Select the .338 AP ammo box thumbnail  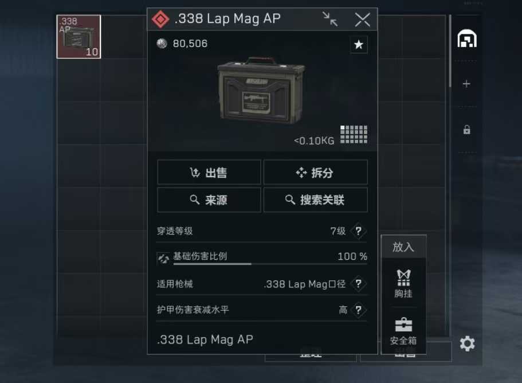point(79,37)
